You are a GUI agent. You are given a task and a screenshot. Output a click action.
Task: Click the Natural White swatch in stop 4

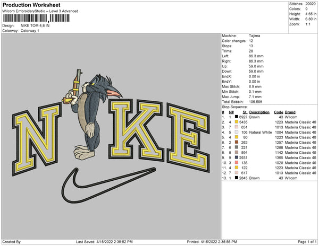[237, 132]
